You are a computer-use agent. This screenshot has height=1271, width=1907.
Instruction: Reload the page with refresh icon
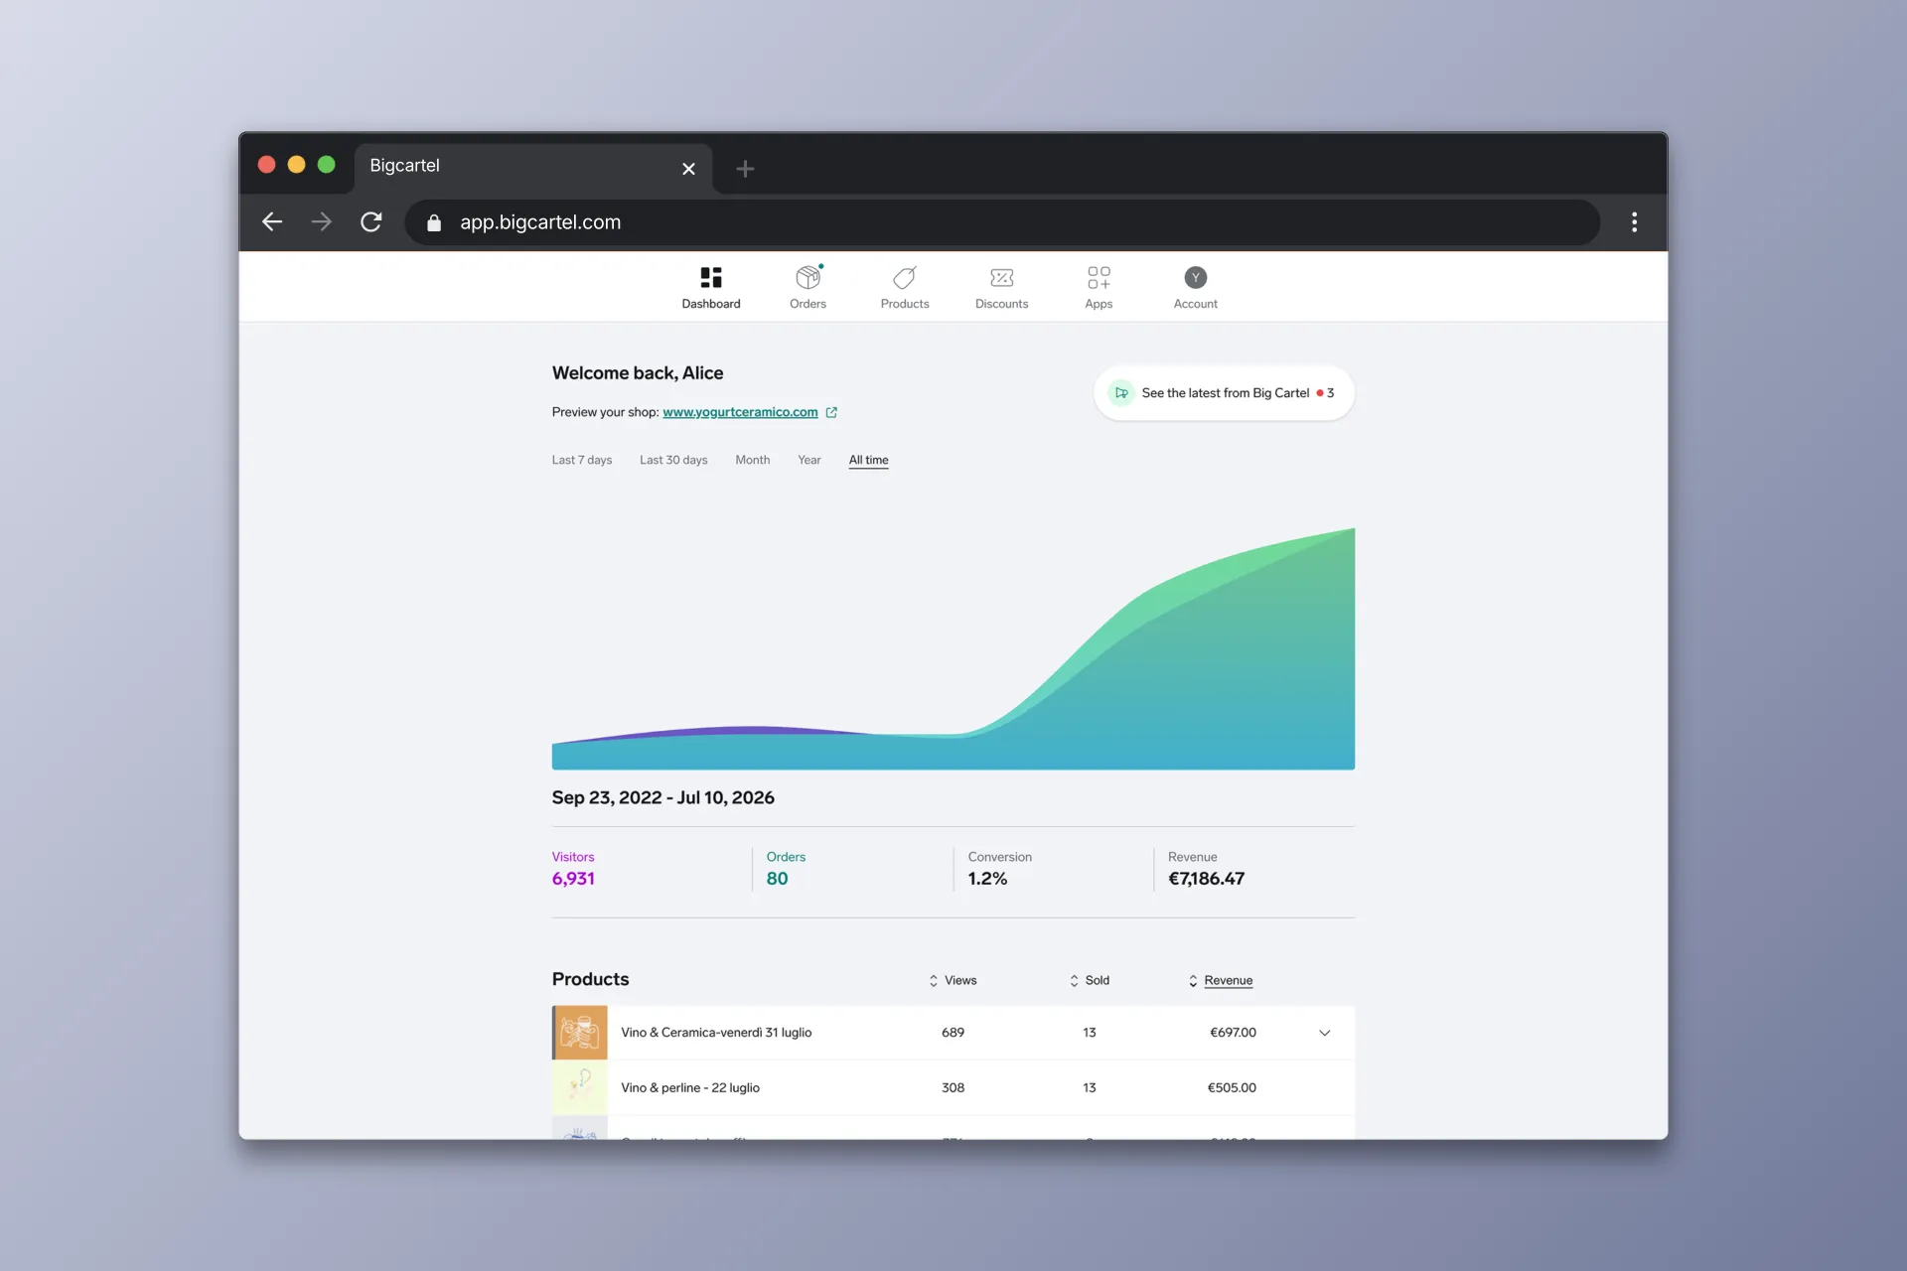370,221
